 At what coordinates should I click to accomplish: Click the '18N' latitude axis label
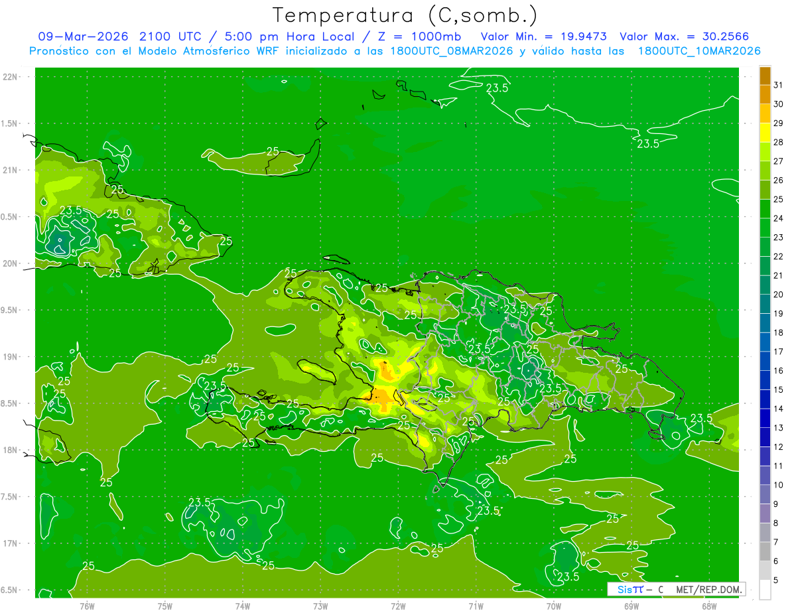[x=10, y=450]
